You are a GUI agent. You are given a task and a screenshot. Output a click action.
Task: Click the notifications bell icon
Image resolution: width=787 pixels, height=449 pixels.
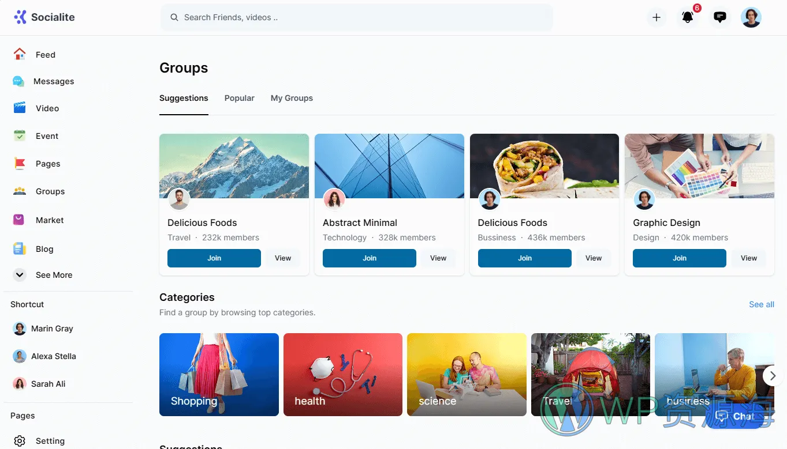click(x=687, y=17)
